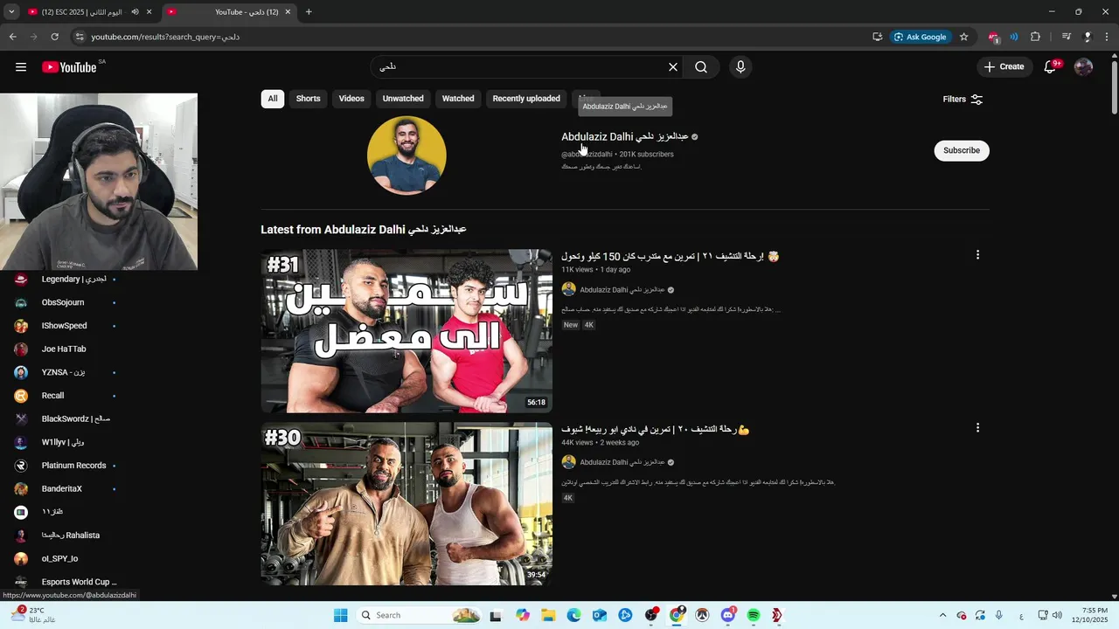Open the search Filters panel
The height and width of the screenshot is (629, 1119).
(963, 100)
